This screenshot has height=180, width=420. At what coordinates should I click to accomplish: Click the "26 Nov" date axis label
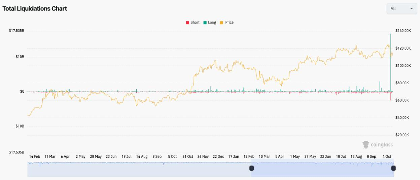[x=203, y=156]
